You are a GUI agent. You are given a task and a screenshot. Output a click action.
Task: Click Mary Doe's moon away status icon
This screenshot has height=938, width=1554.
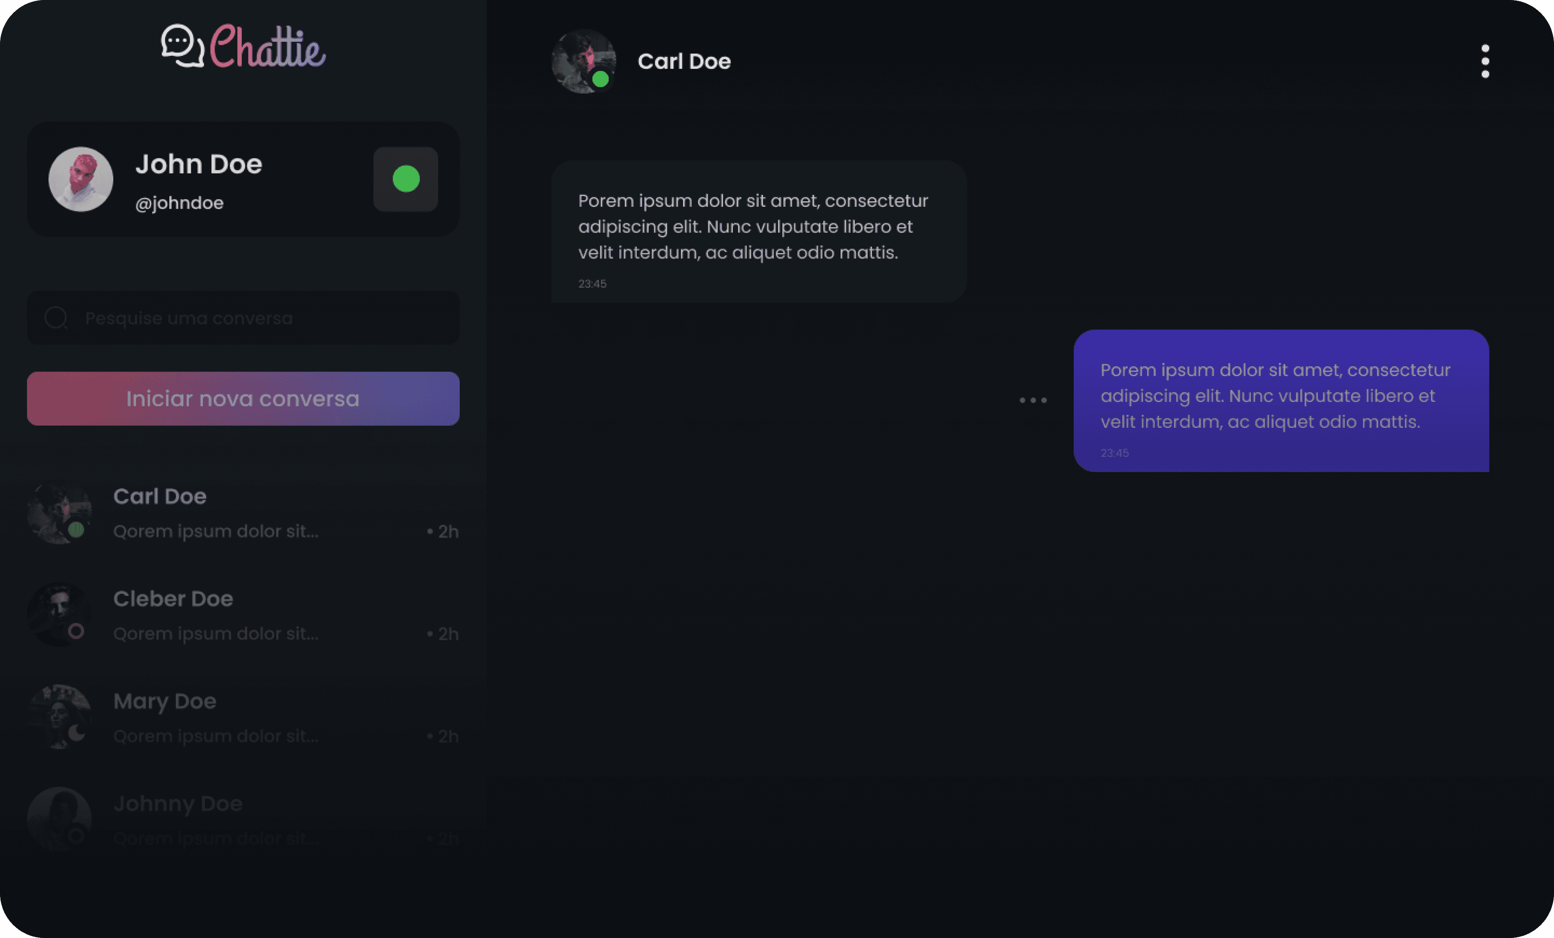[76, 733]
